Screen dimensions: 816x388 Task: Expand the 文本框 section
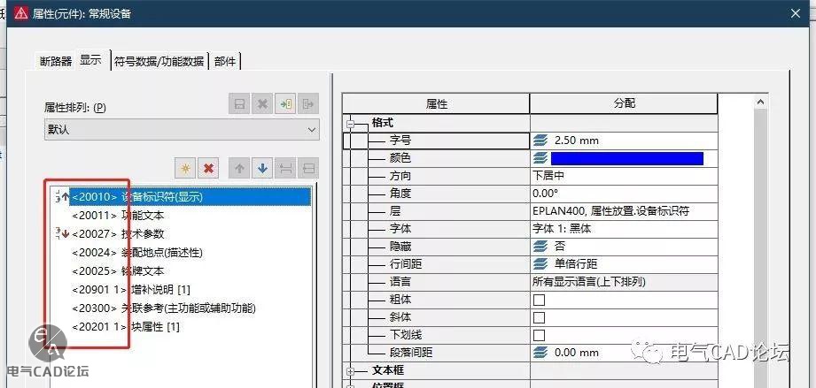tap(351, 371)
